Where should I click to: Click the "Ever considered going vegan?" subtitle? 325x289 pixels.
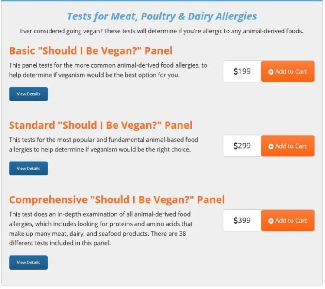pyautogui.click(x=162, y=31)
